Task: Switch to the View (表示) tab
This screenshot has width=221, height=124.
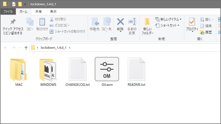Action: (53, 12)
